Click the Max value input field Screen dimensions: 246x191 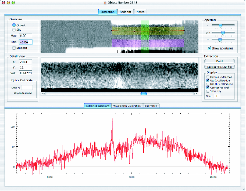click(x=25, y=35)
